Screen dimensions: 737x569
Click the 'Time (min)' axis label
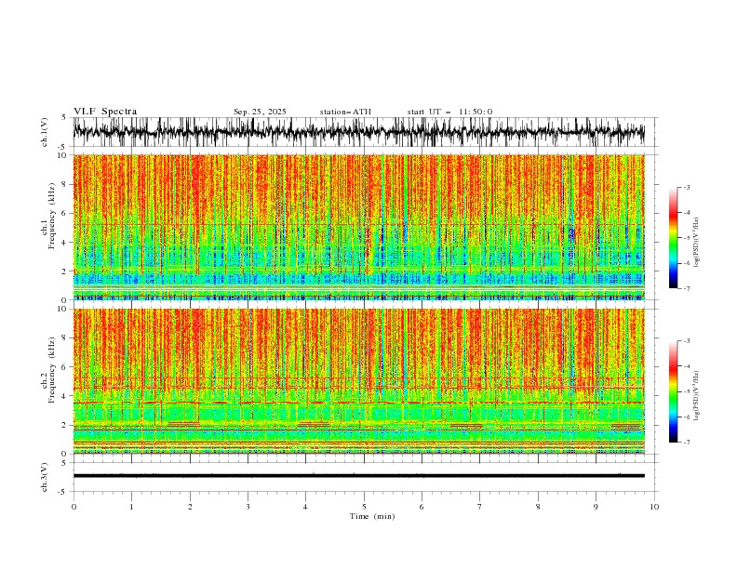click(x=372, y=516)
